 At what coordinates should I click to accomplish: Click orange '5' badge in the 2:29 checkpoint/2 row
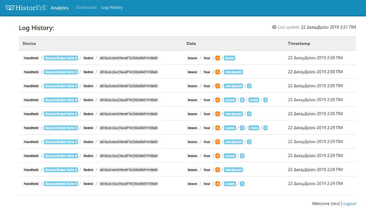(218, 142)
